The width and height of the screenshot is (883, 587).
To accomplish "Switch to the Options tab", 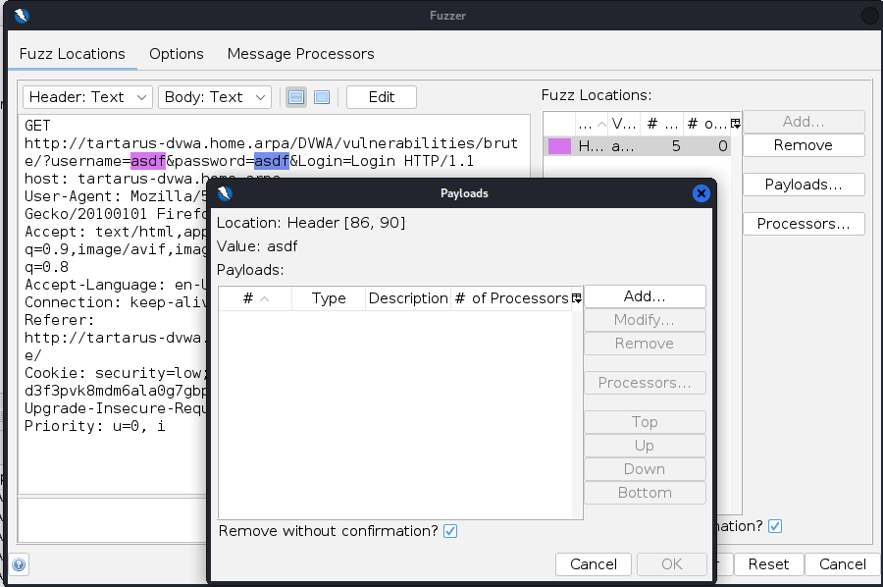I will pyautogui.click(x=177, y=54).
